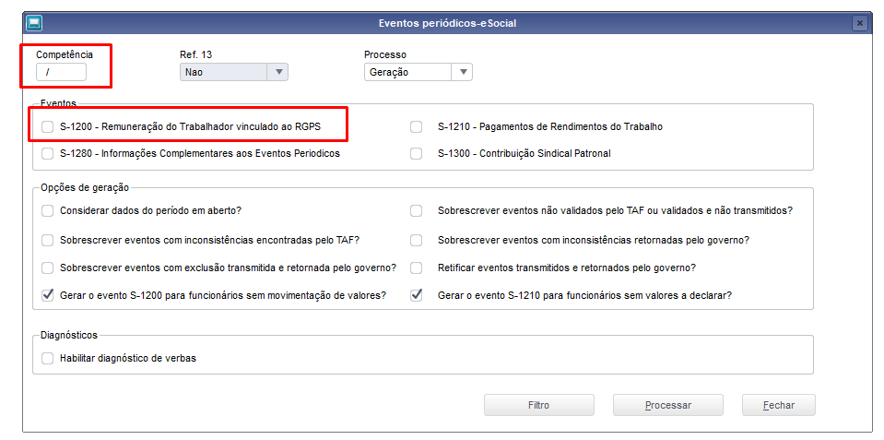Open the Ref. 13 dropdown
The image size is (884, 440).
tap(278, 72)
